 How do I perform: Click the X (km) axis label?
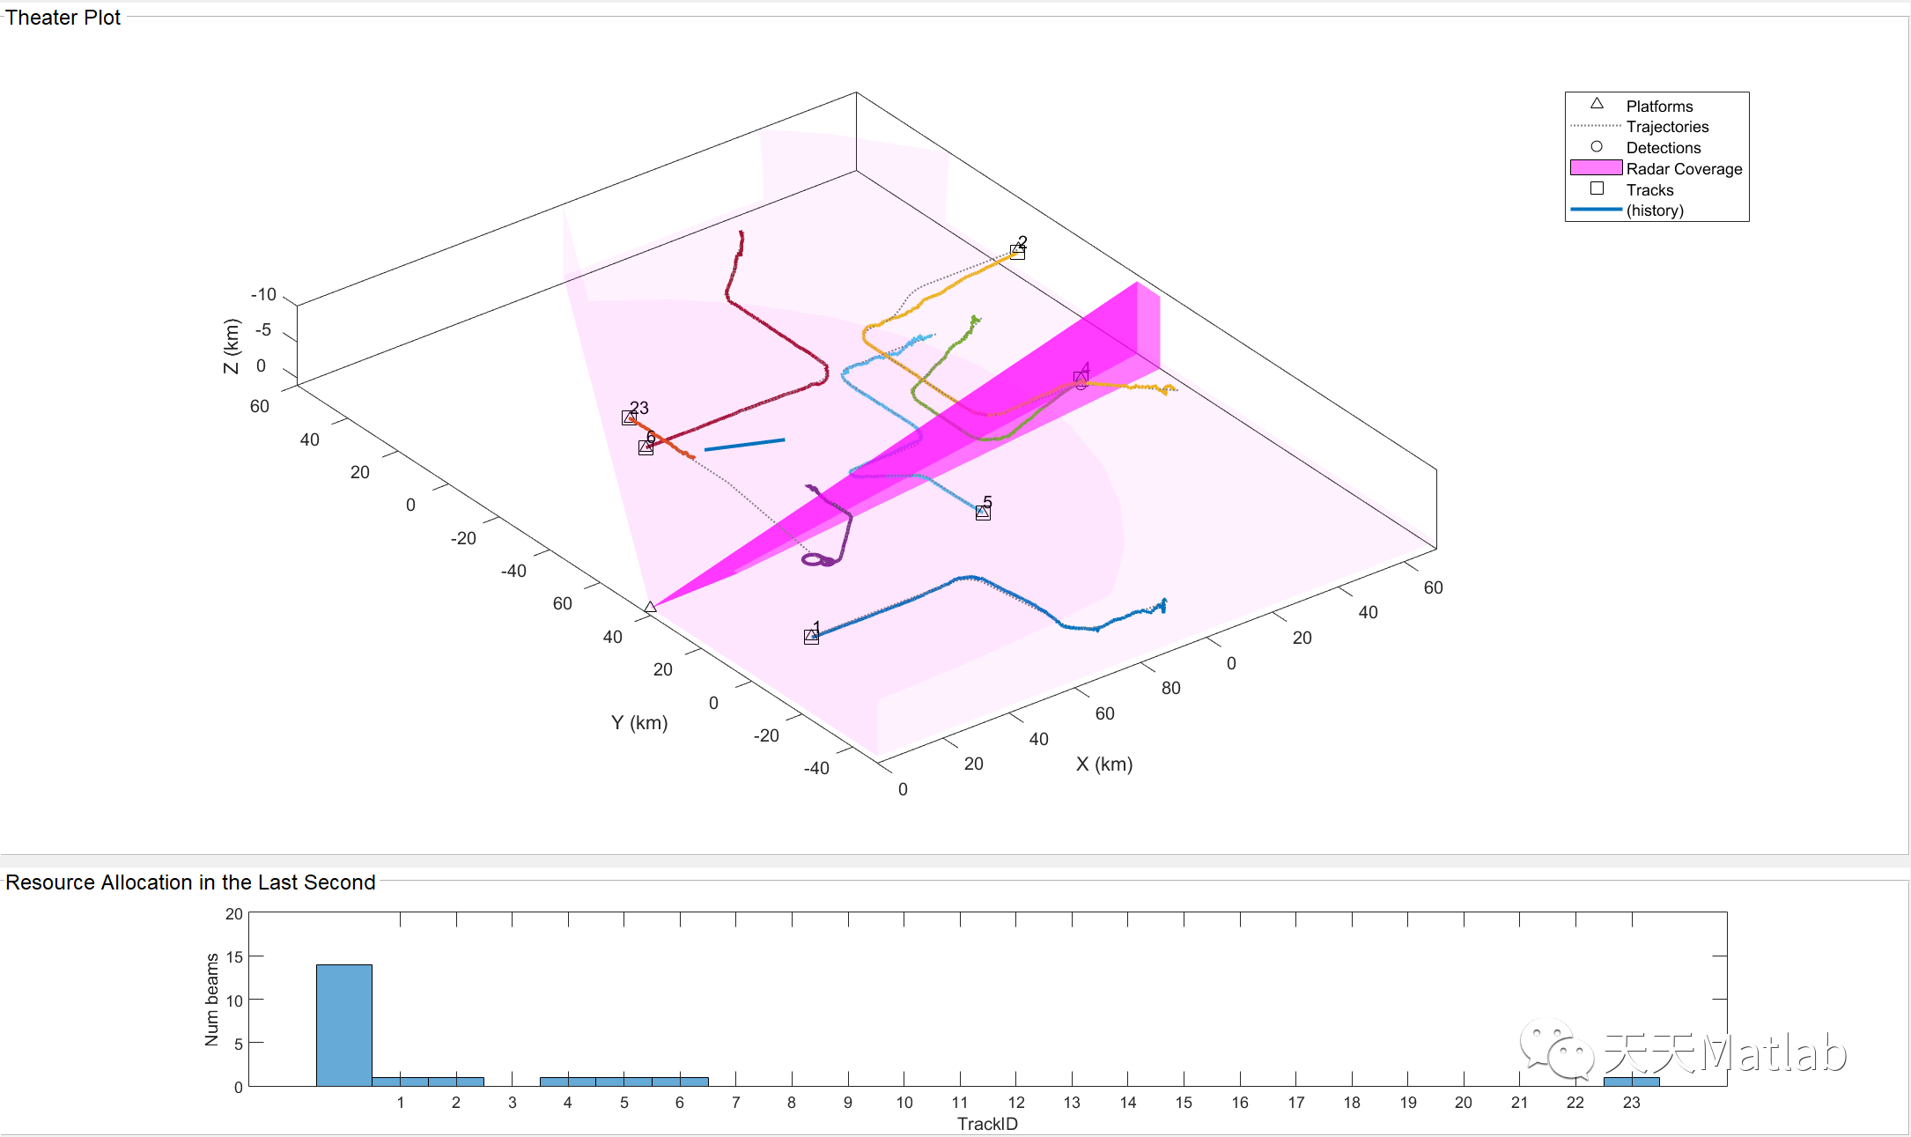coord(1103,764)
